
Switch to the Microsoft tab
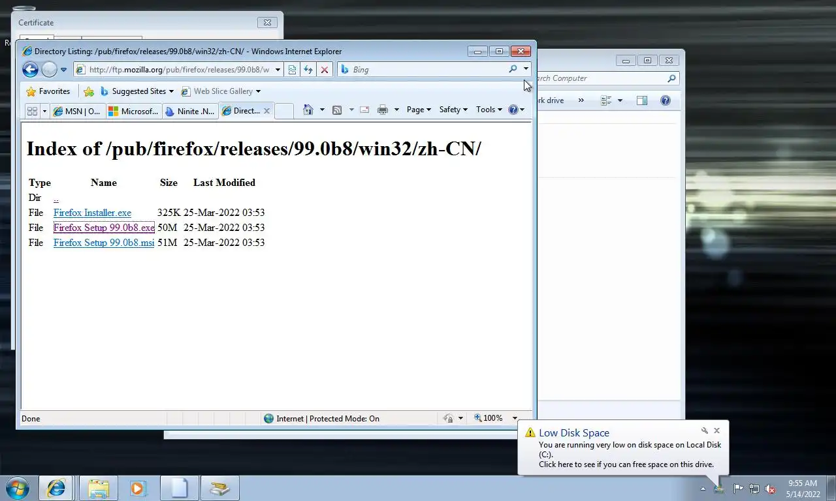pos(133,111)
